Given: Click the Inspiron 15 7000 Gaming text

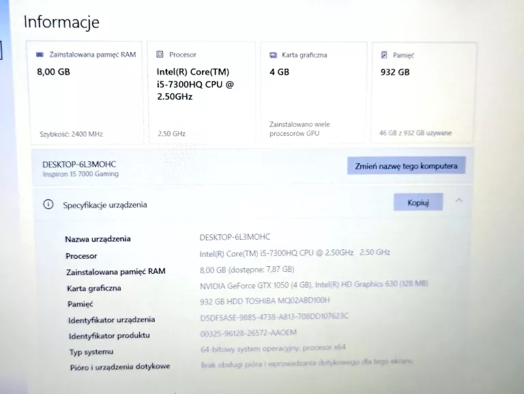Looking at the screenshot, I should coord(81,174).
